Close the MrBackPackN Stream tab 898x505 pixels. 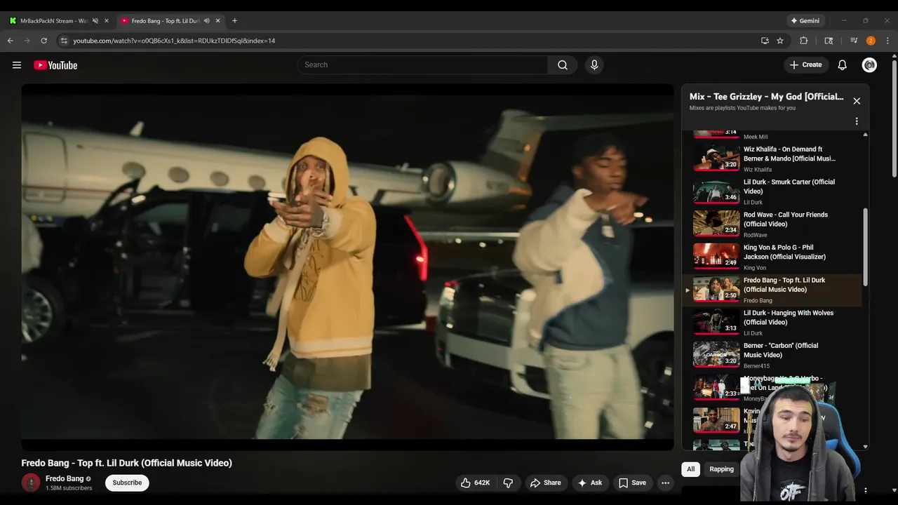107,20
